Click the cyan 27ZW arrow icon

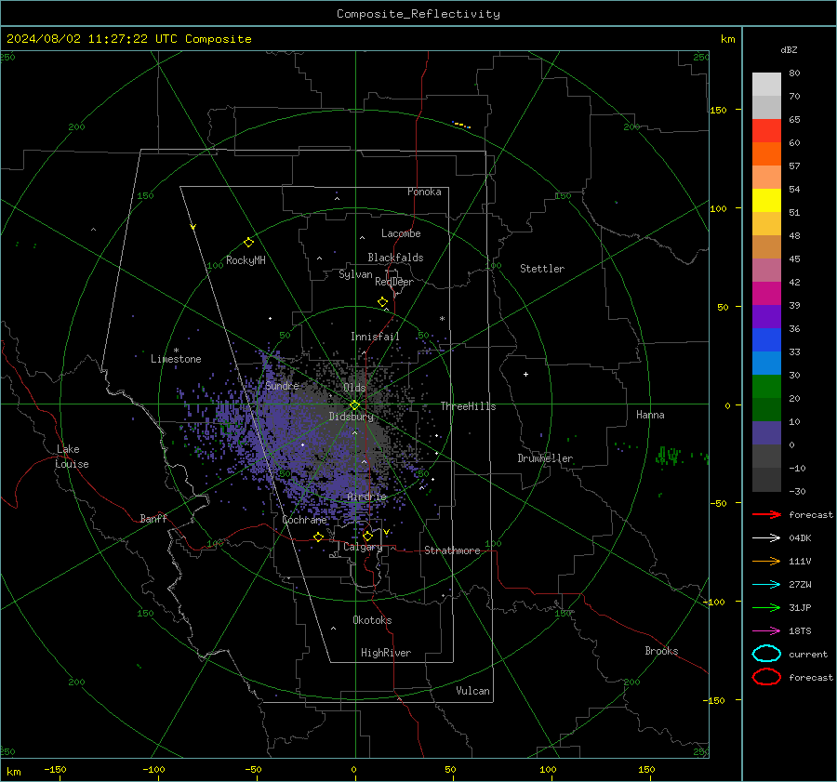pos(766,585)
